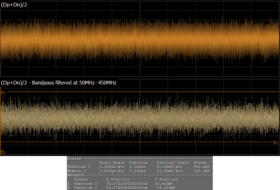The height and width of the screenshot is (190, 280).
Task: Click marker A Y position 16.950mV
Action: click(x=164, y=184)
